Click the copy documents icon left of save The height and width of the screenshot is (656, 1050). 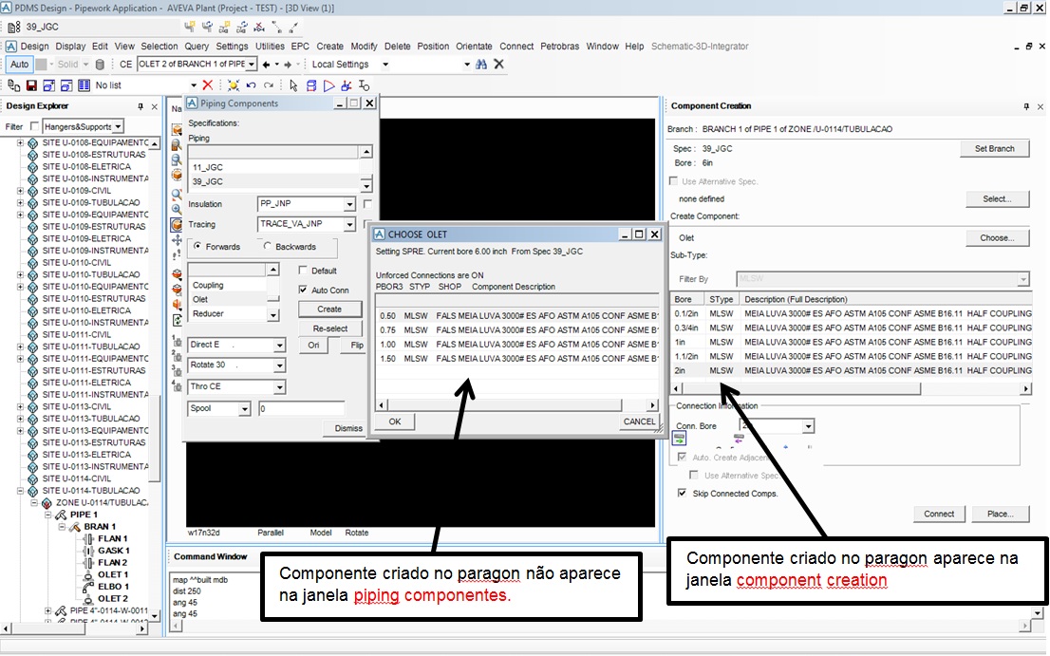[14, 85]
